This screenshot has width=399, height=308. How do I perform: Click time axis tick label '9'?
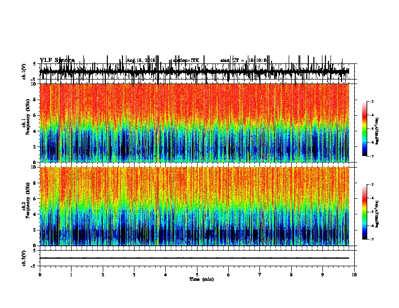click(x=322, y=274)
